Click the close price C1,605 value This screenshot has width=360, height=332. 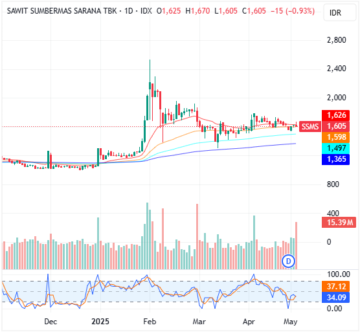point(254,11)
